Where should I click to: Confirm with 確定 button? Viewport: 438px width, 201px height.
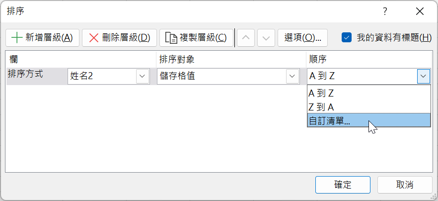[x=343, y=185]
